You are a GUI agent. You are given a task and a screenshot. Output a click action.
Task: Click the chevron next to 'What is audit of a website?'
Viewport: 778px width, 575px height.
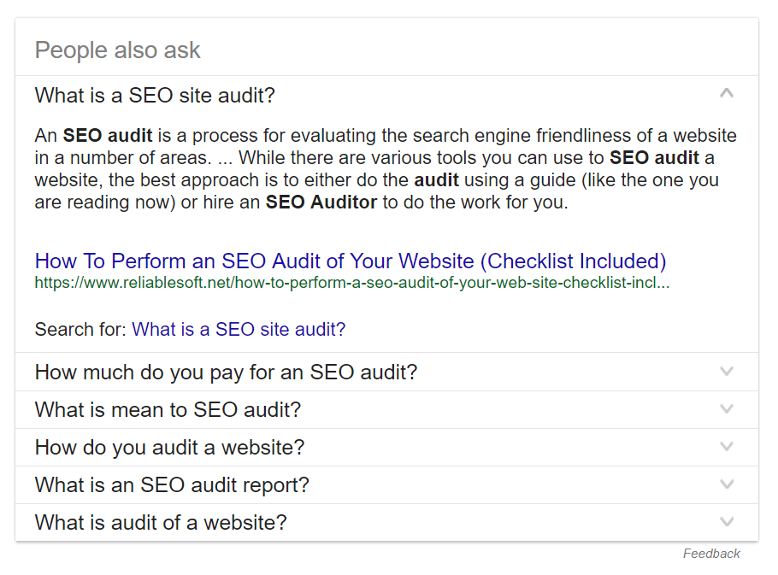(x=727, y=521)
